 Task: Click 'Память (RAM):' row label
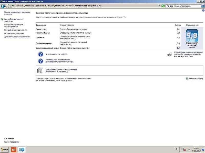tap(43, 33)
